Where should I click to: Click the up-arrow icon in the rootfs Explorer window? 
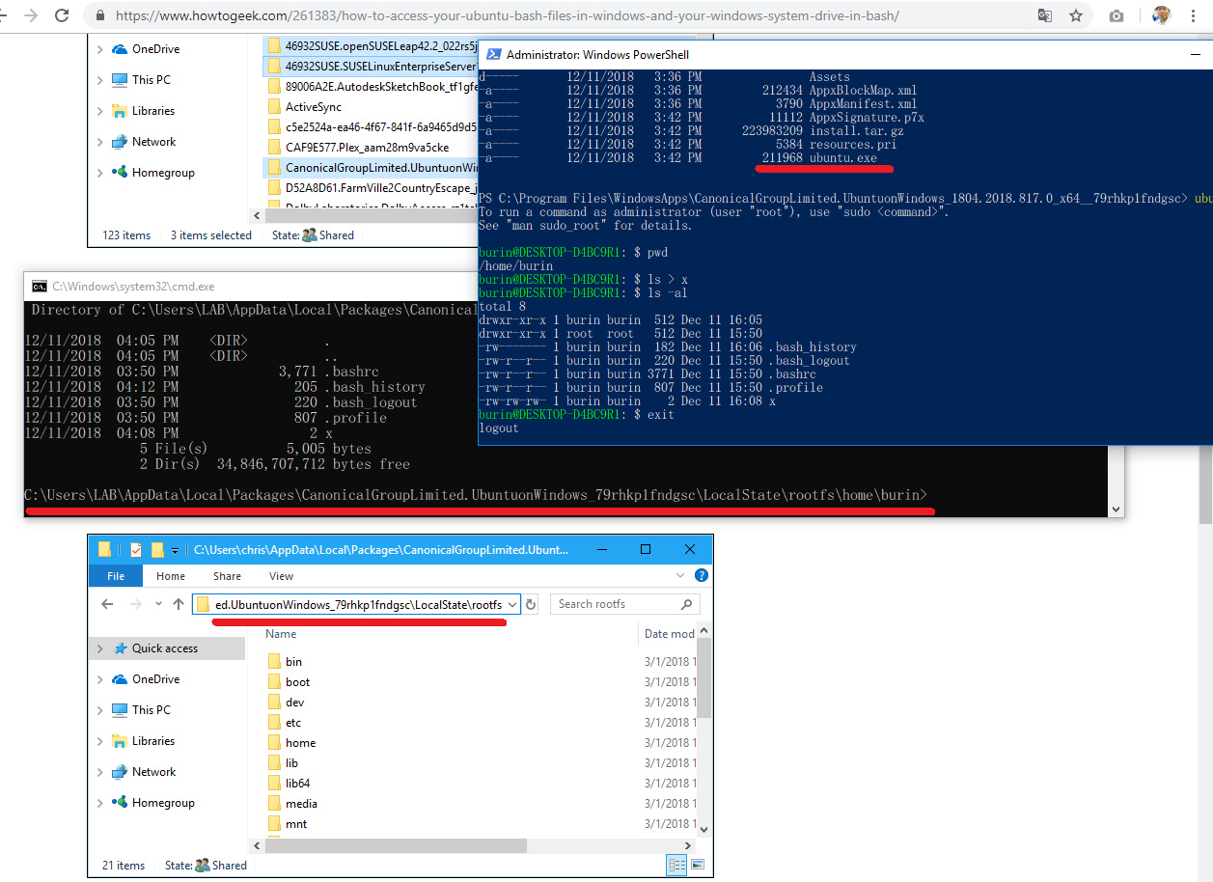pos(179,604)
